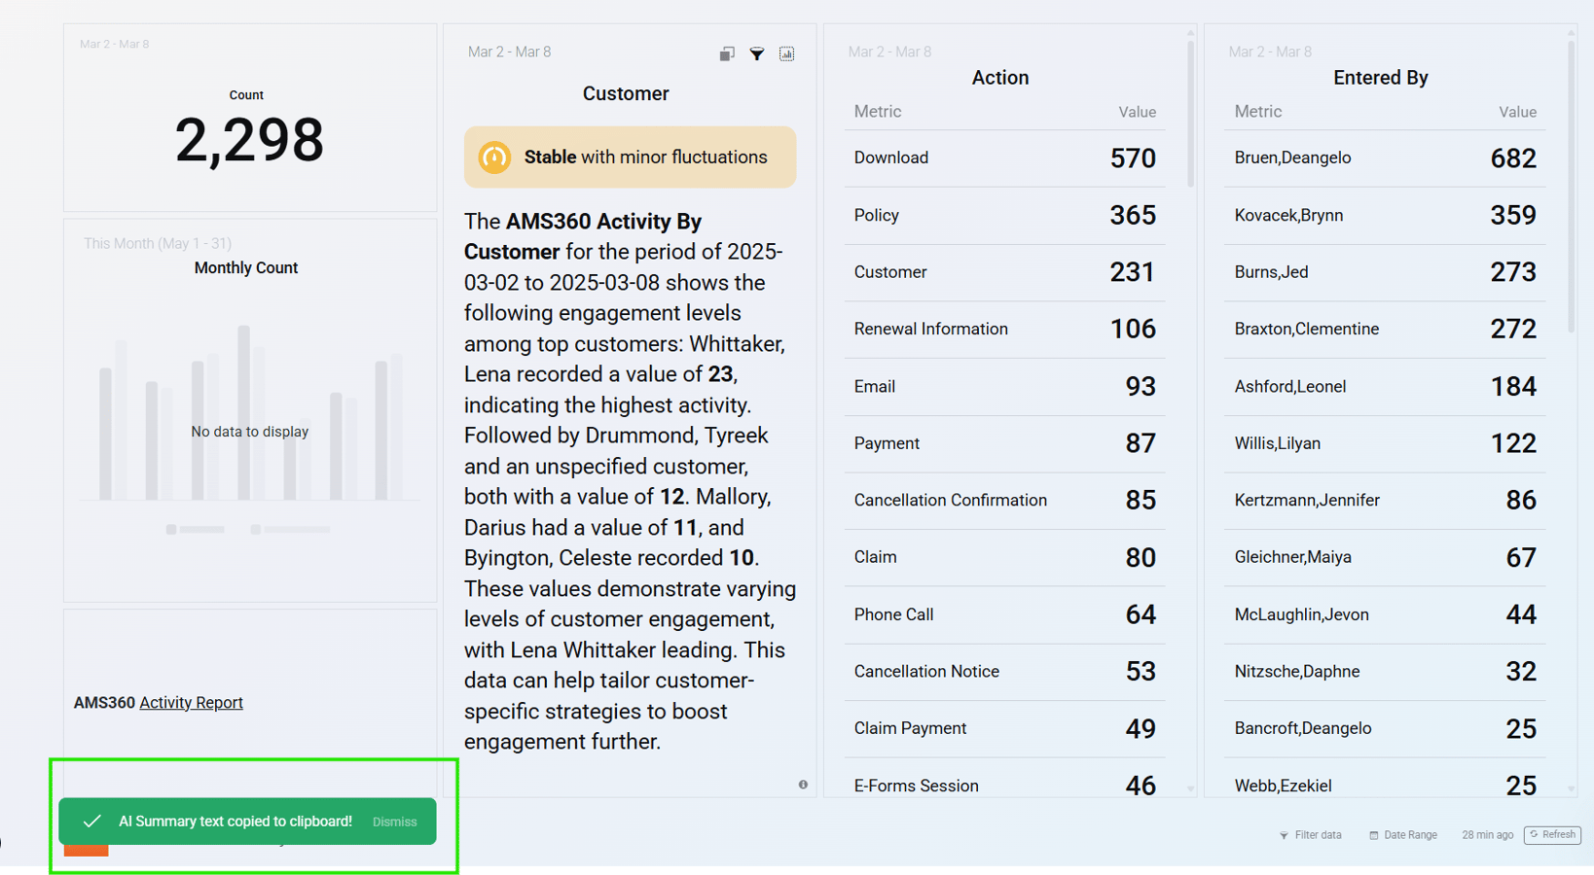1594x875 pixels.
Task: Click the gauge icon in the Stable banner
Action: click(494, 156)
